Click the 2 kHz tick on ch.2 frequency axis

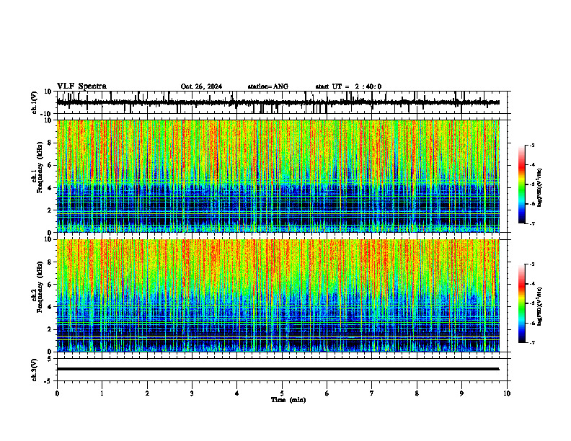[50, 329]
